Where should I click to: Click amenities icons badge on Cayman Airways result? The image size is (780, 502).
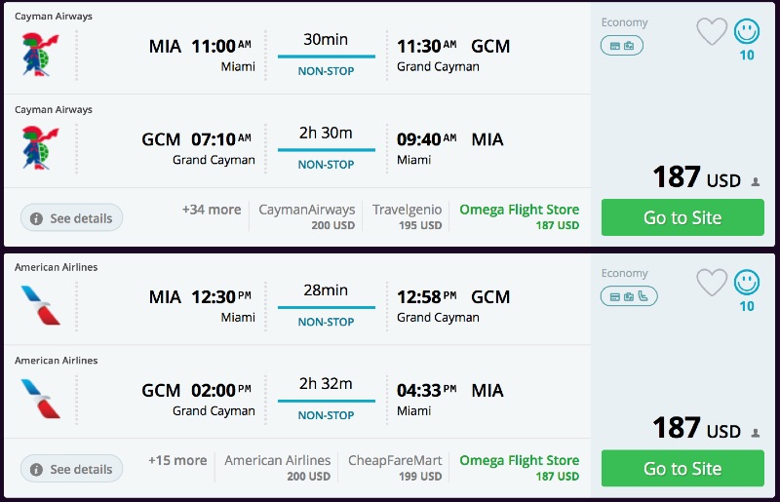(x=621, y=45)
